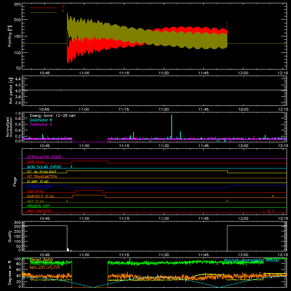291x291 pixels.
Task: Click the orange MAX_DET_VS_TOT legend label
Action: coord(45,267)
